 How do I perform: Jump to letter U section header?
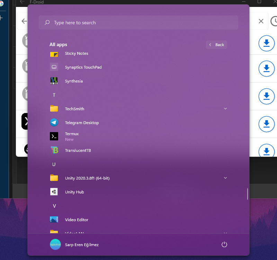tap(54, 164)
